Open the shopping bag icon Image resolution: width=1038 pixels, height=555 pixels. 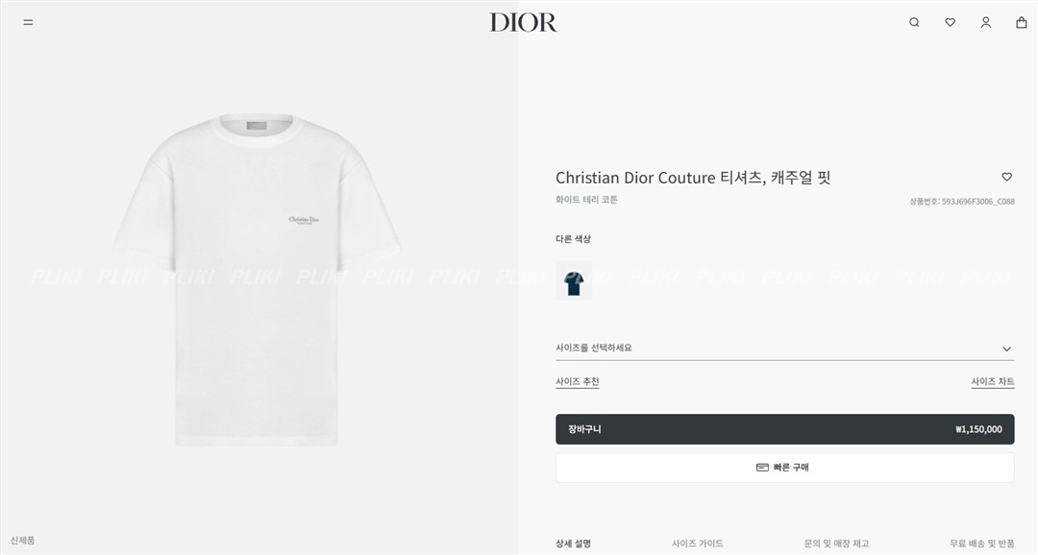tap(1022, 22)
